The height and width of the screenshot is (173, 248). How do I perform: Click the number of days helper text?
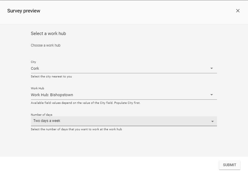pyautogui.click(x=76, y=129)
